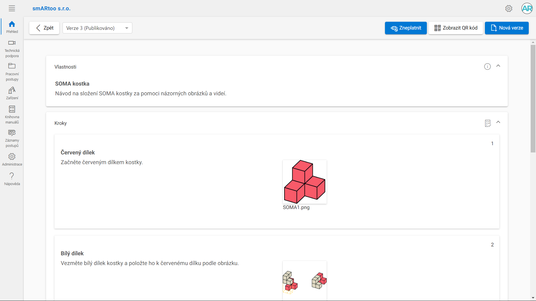Open Technická podpora in sidebar
The width and height of the screenshot is (536, 301).
coord(12,49)
